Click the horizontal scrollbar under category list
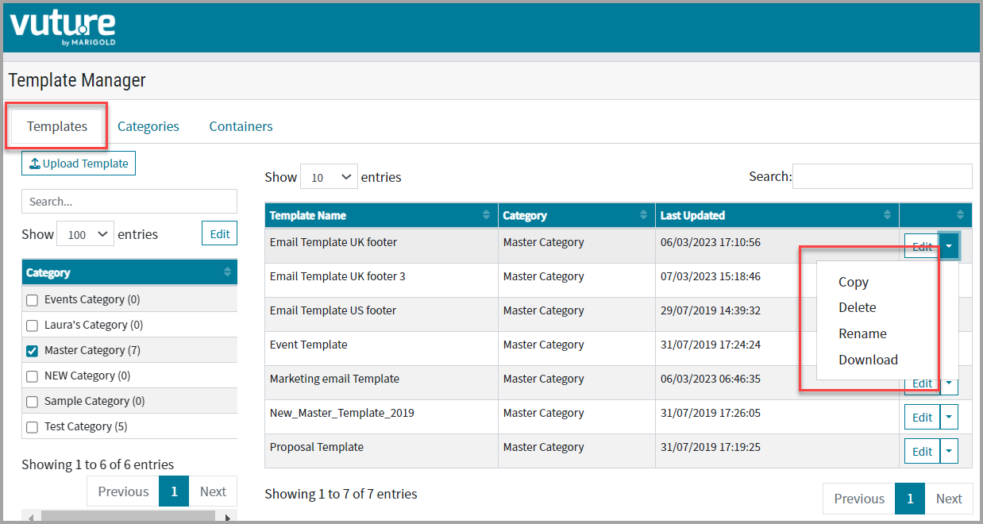983x524 pixels. [x=128, y=518]
